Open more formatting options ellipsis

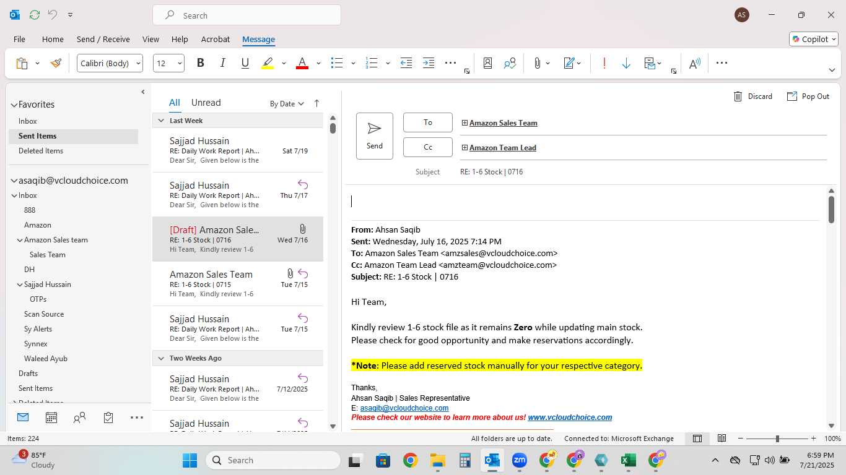click(x=451, y=63)
